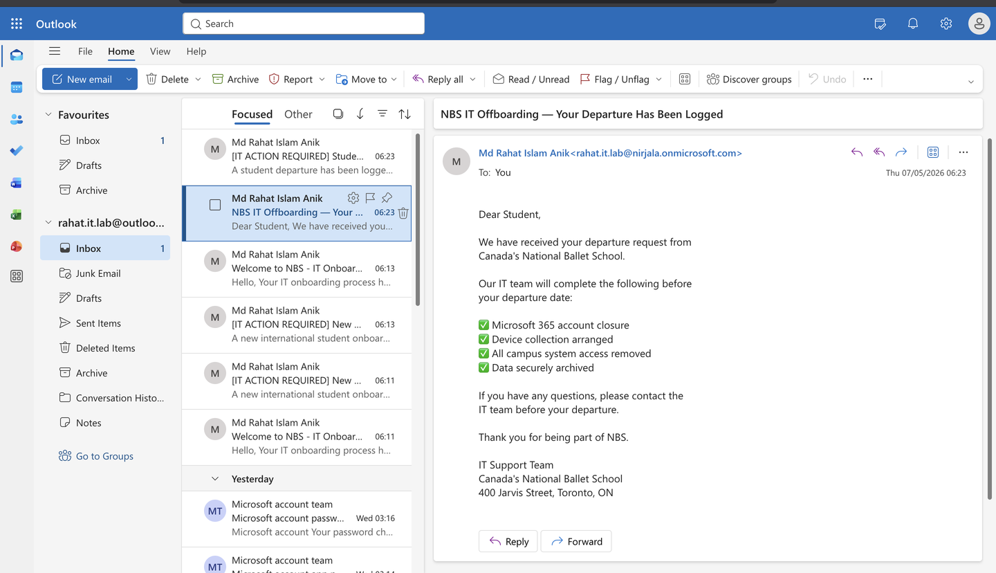Toggle Read / Unread in ribbon
This screenshot has width=996, height=573.
coord(531,79)
